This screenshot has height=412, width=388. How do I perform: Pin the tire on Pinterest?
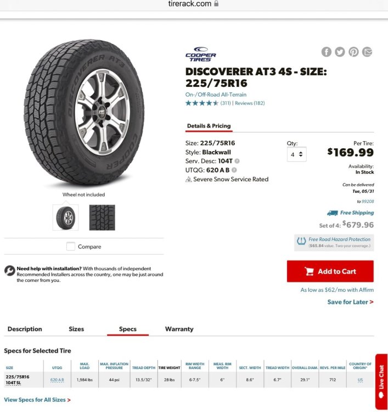(353, 52)
